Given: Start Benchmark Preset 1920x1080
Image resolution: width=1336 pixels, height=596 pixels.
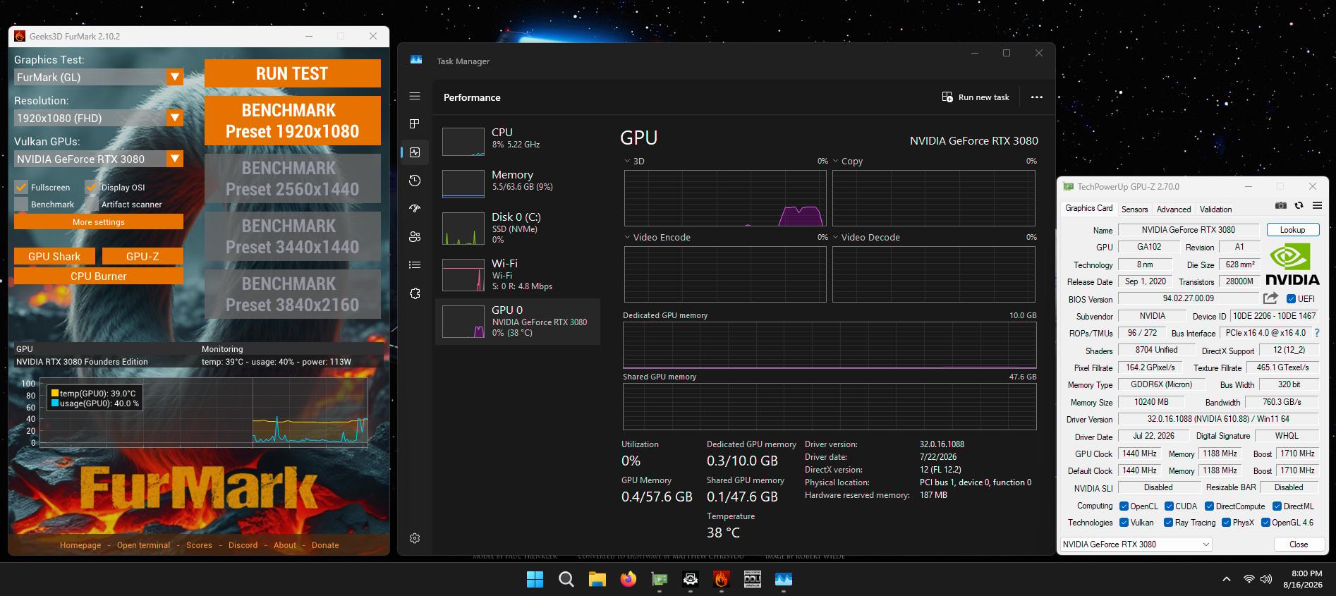Looking at the screenshot, I should (292, 121).
